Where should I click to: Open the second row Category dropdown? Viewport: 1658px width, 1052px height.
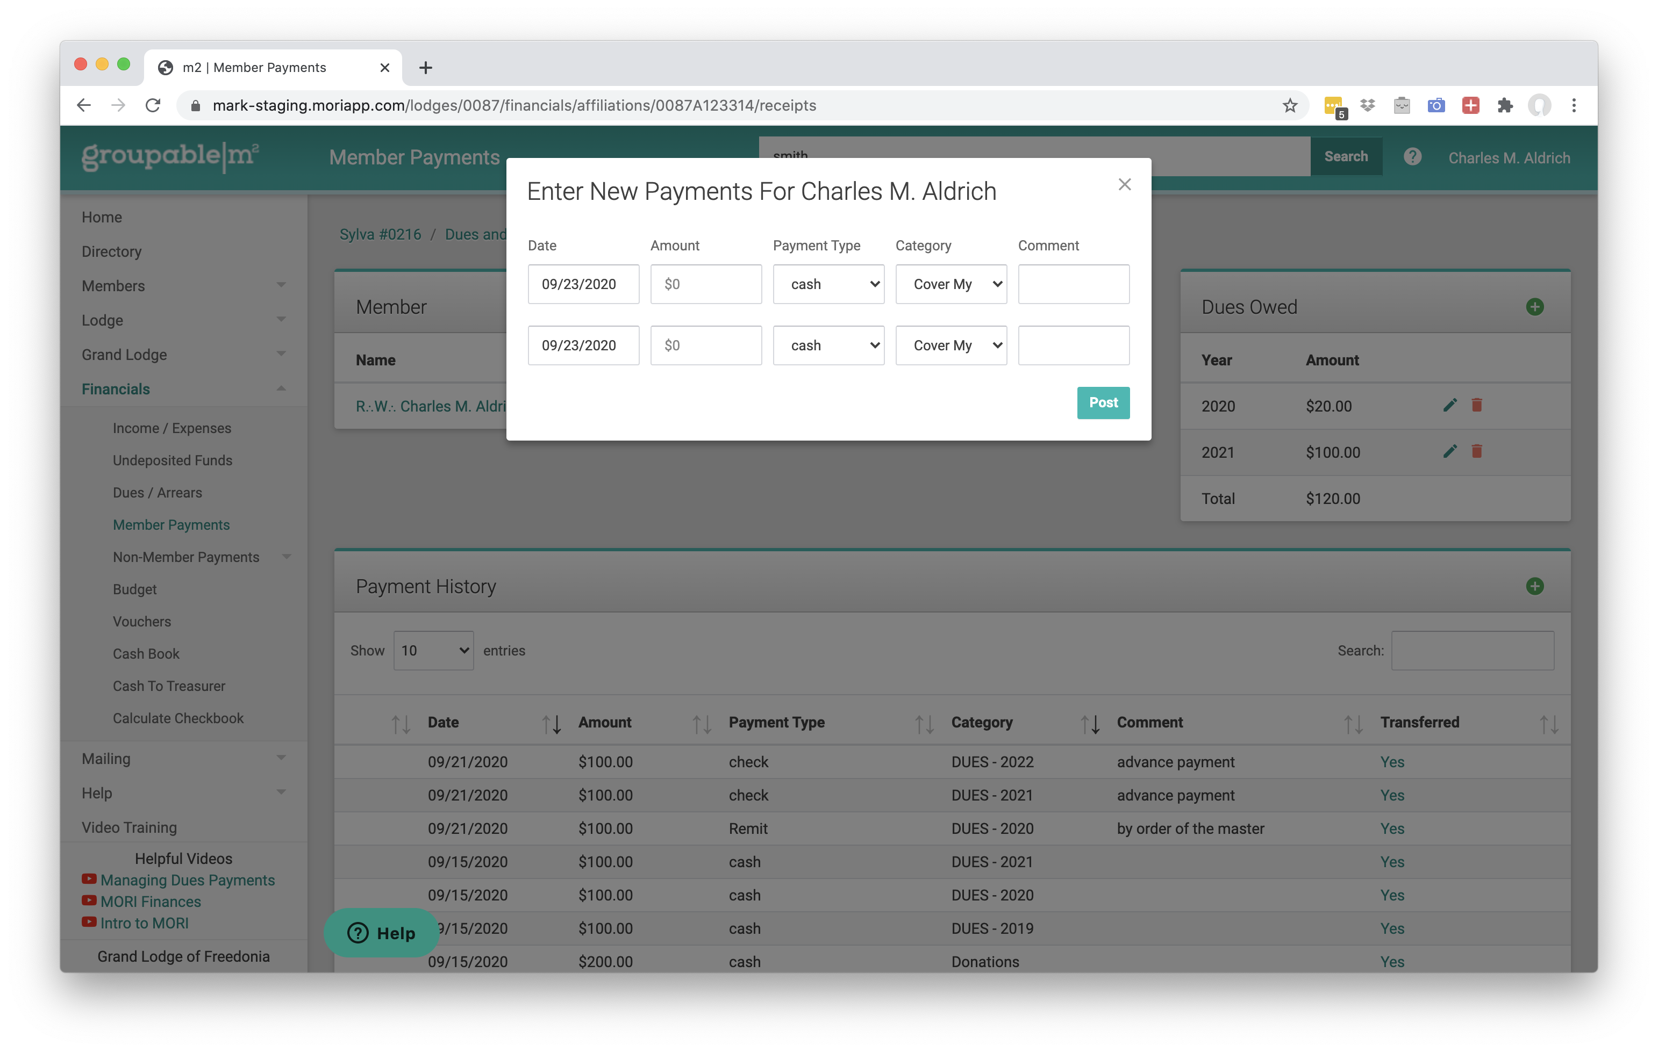coord(951,345)
